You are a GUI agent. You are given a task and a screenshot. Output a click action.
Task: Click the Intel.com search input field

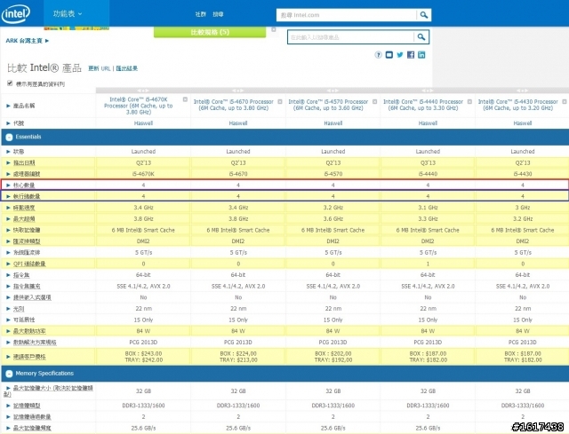(347, 15)
